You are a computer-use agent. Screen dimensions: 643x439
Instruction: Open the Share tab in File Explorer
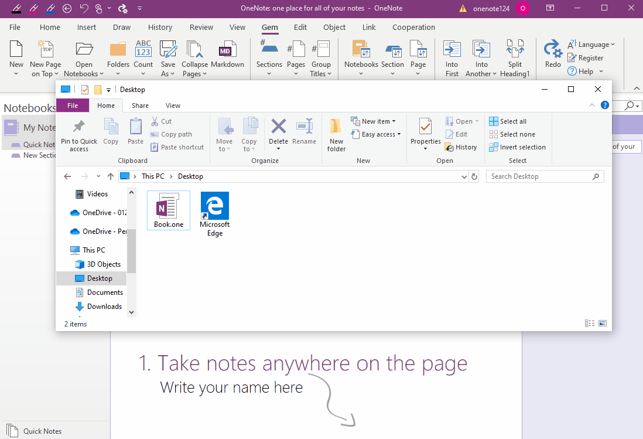pos(139,105)
